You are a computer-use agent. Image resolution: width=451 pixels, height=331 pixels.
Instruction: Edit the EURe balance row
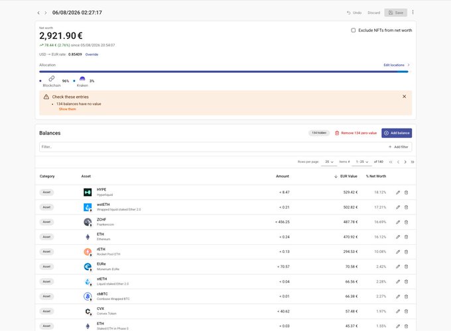point(398,267)
